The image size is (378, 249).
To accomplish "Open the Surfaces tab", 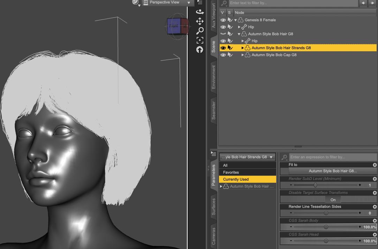I will 214,206.
